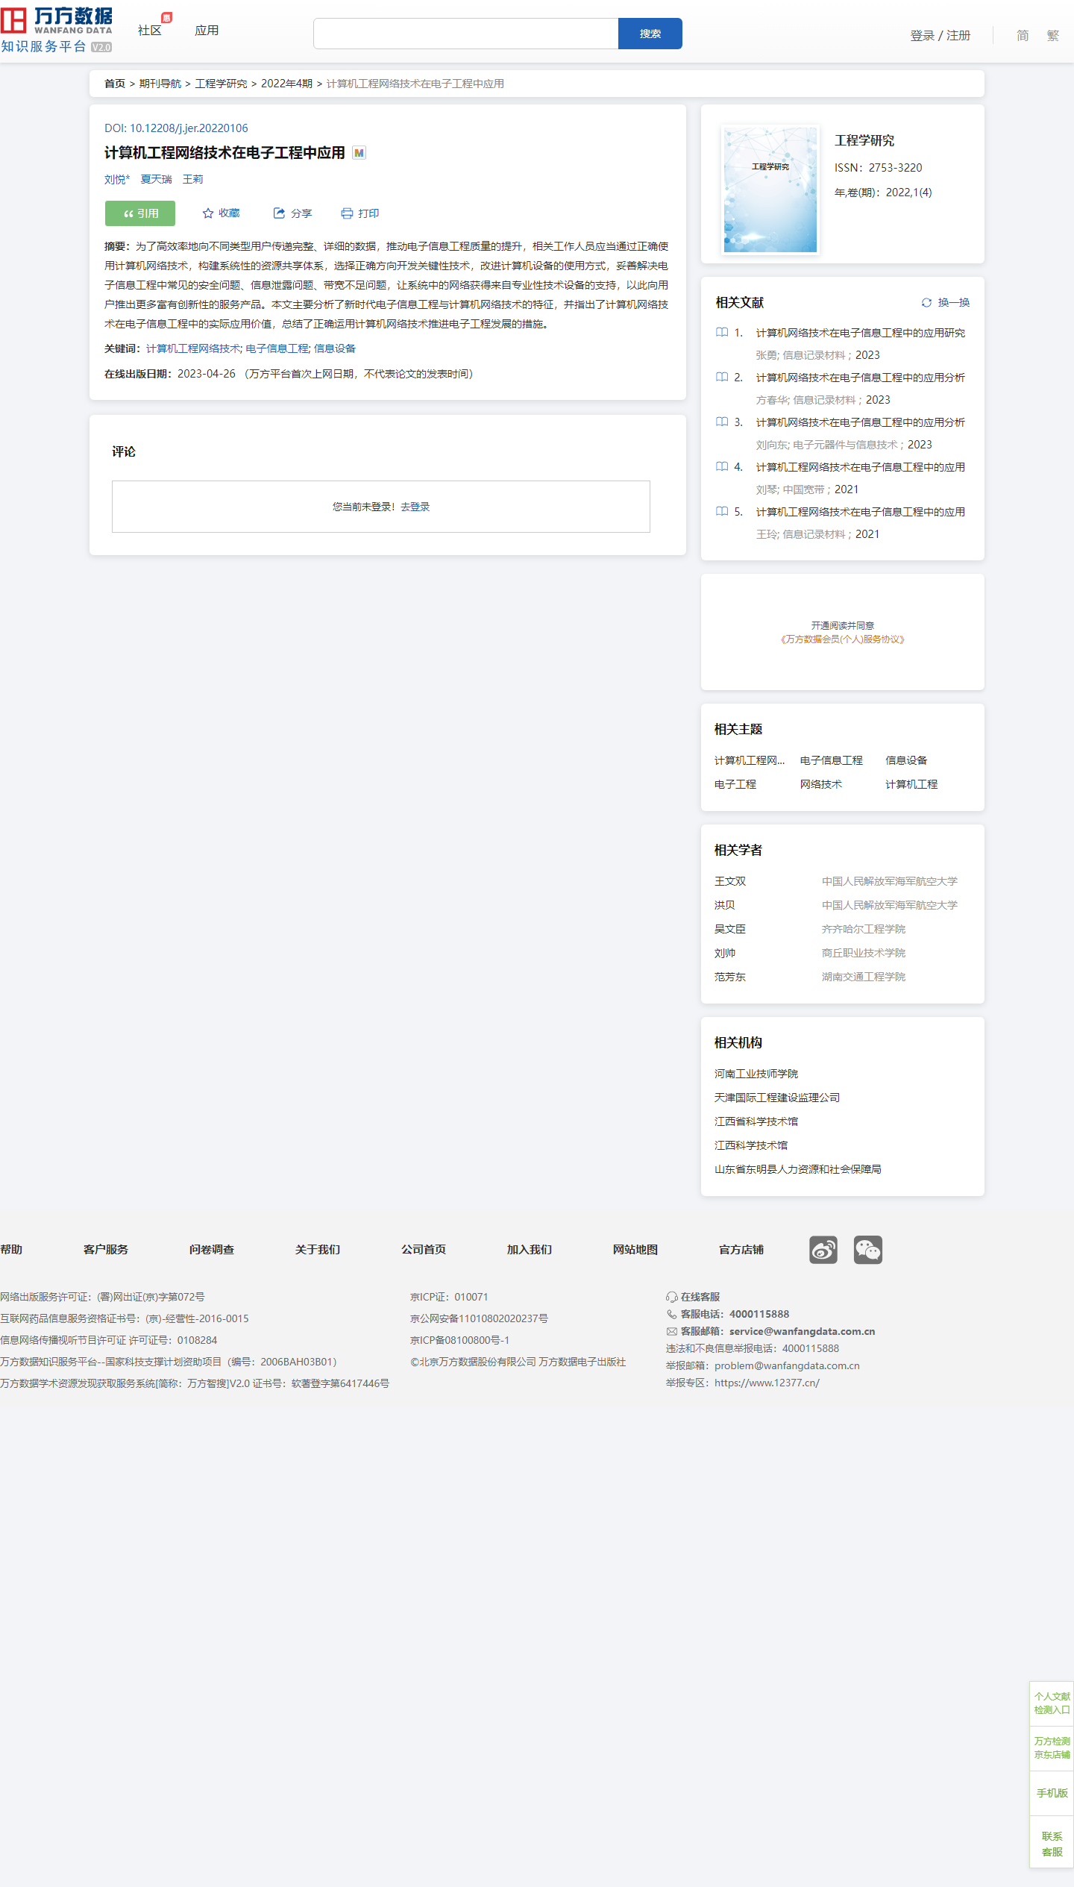Click 去登录 in comment box

tap(415, 507)
